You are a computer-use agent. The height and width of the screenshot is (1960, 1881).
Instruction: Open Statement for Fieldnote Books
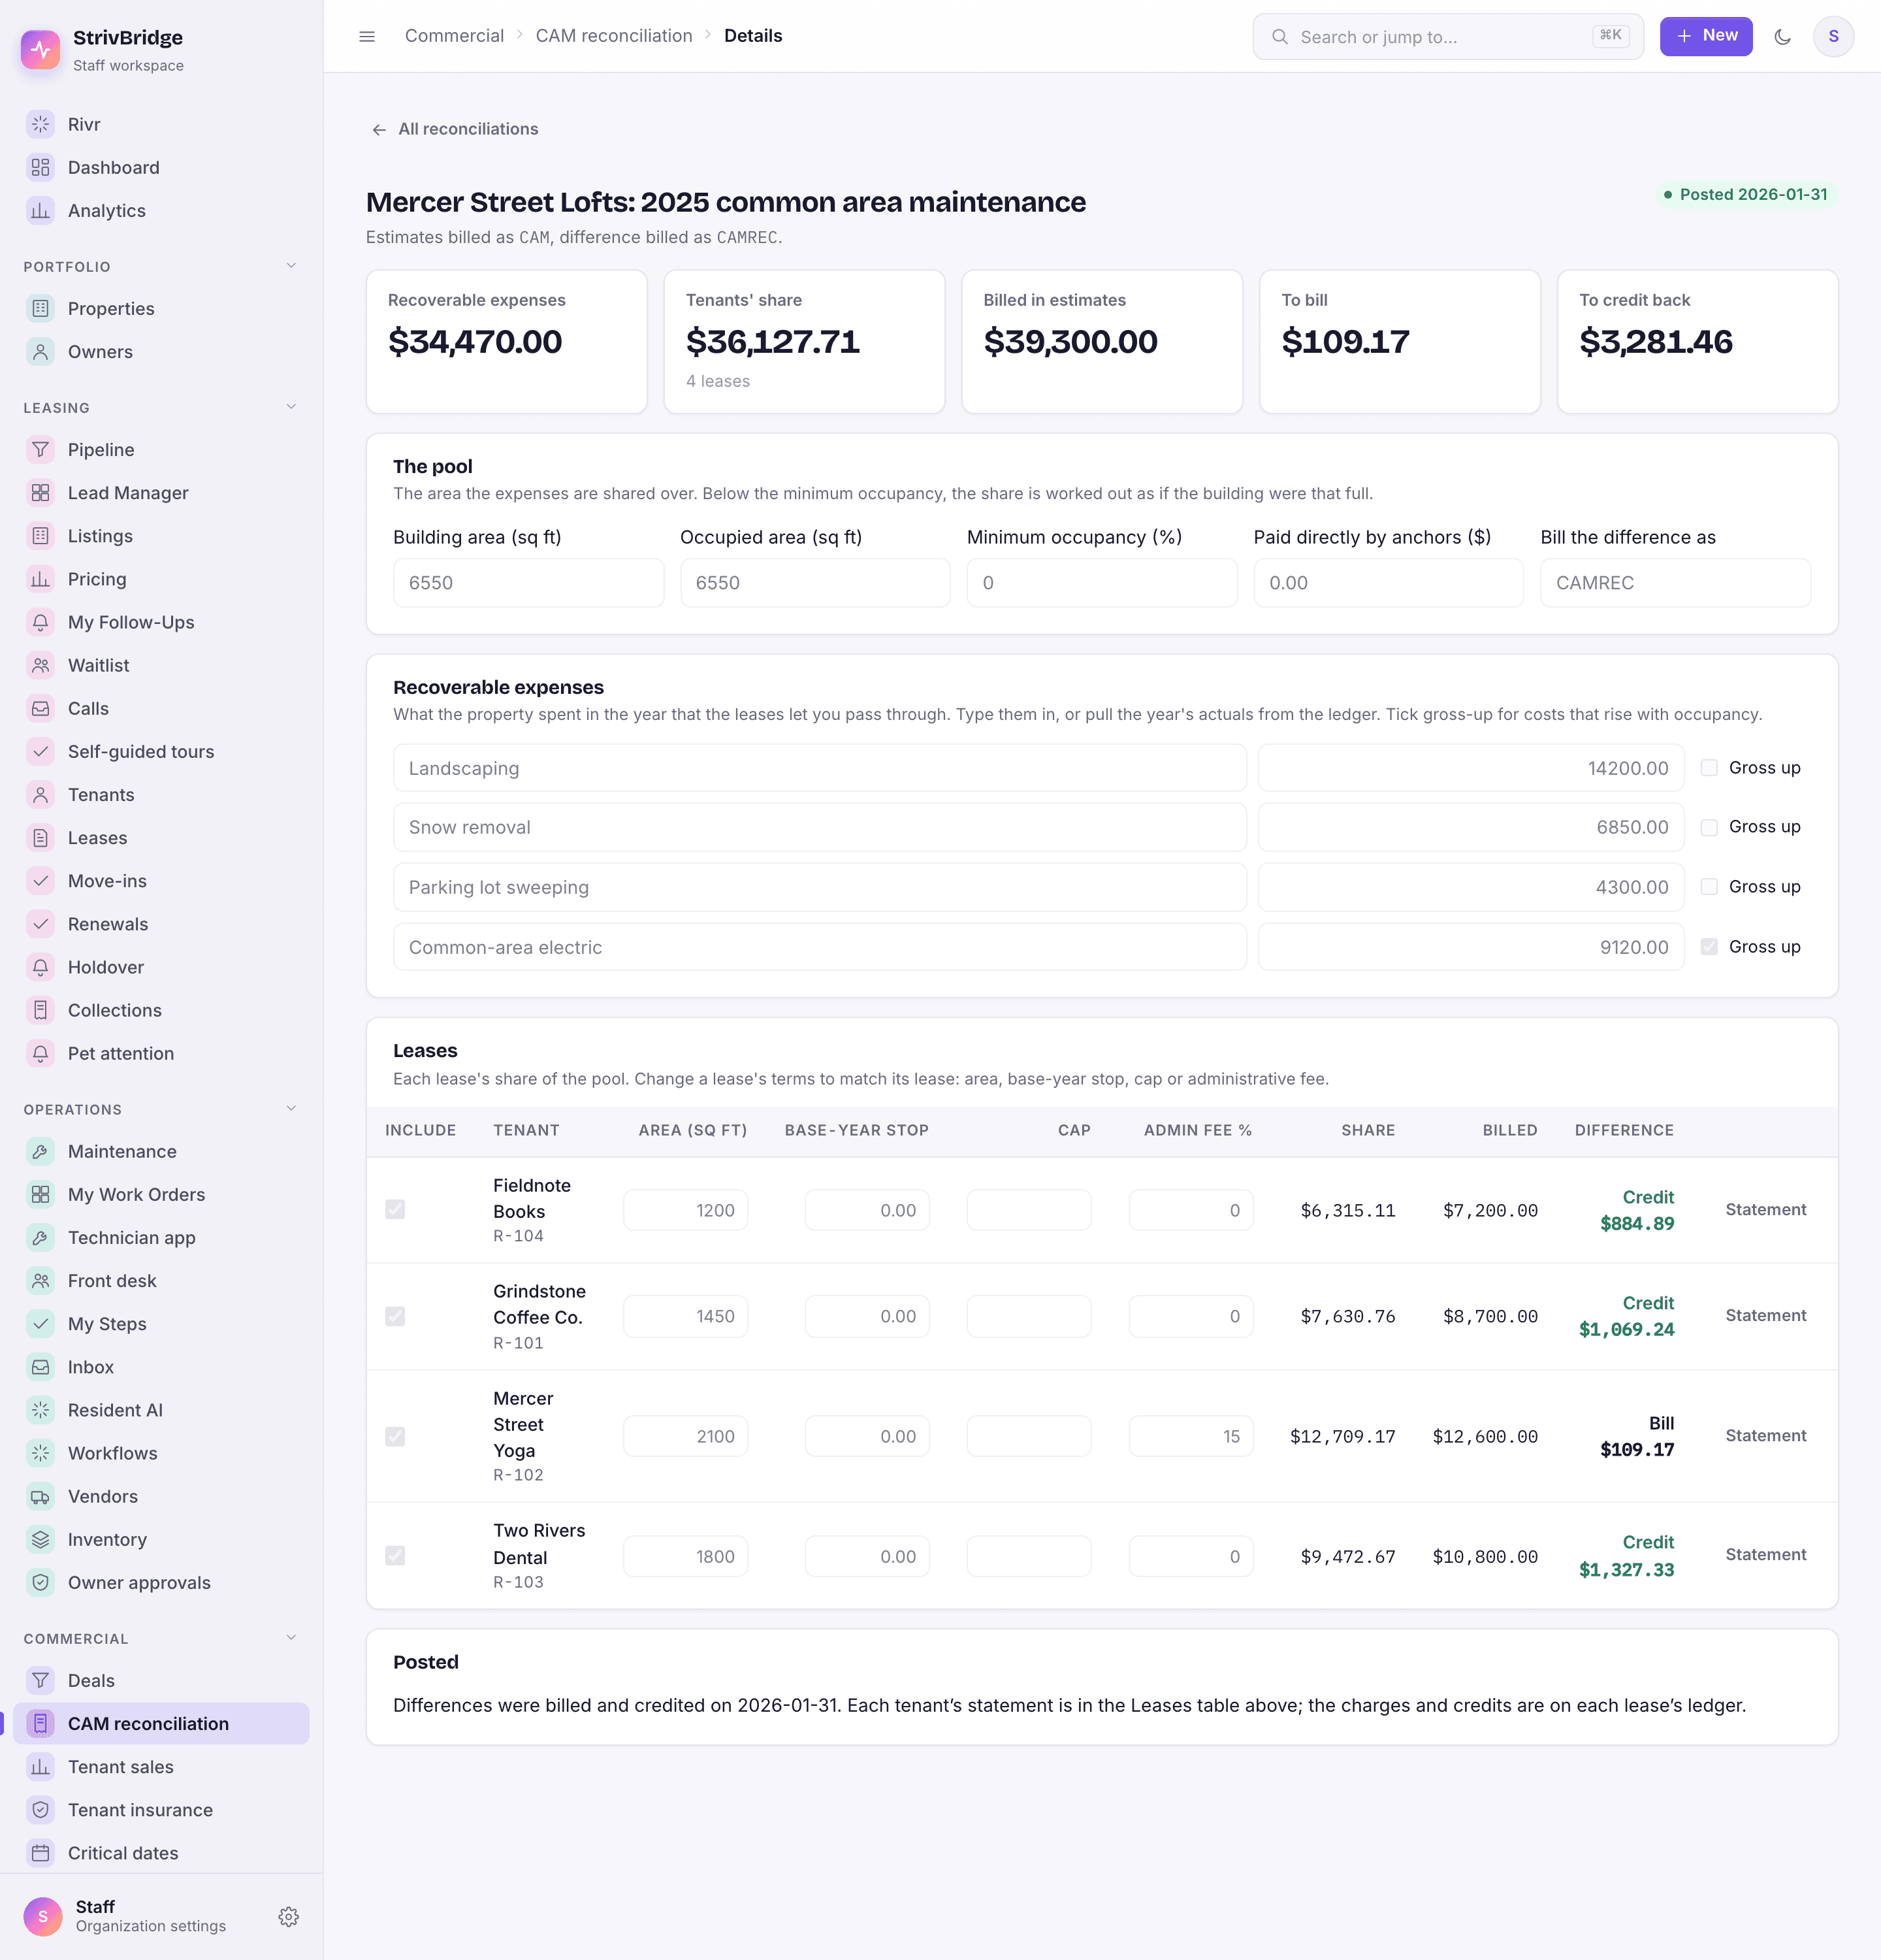click(x=1765, y=1209)
